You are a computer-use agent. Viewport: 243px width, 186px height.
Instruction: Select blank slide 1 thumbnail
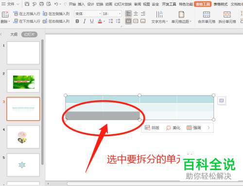23,53
